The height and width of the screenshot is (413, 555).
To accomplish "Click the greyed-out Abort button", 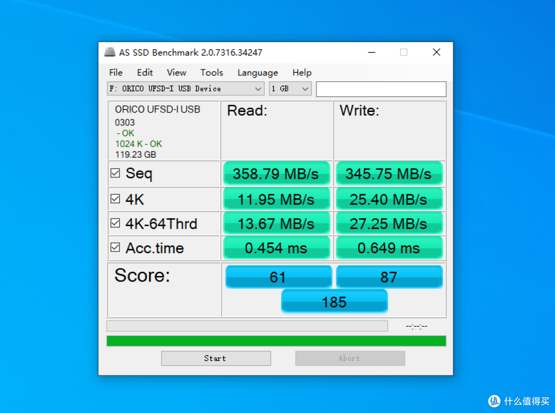I will point(350,358).
